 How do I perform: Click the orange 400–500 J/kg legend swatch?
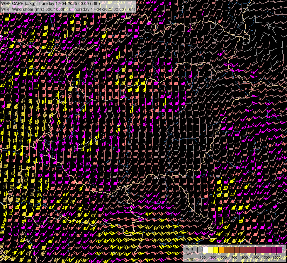(221, 250)
